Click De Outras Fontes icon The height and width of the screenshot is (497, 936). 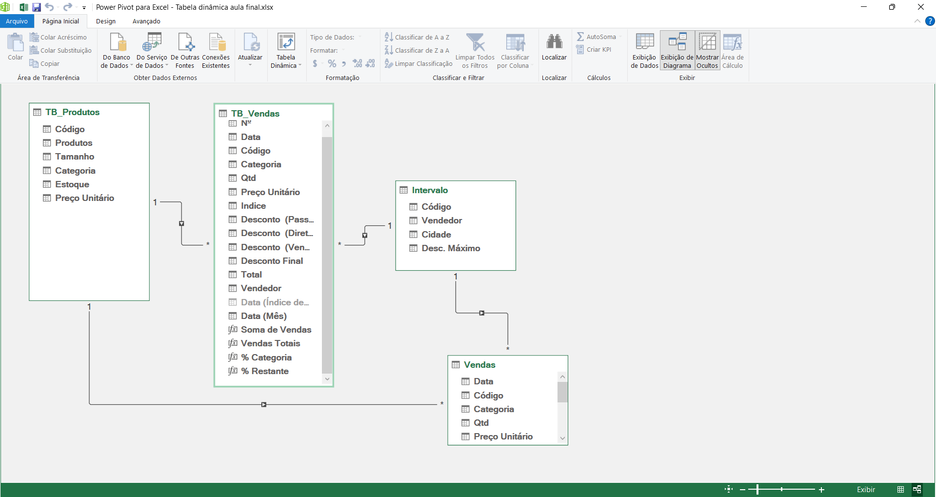(185, 51)
